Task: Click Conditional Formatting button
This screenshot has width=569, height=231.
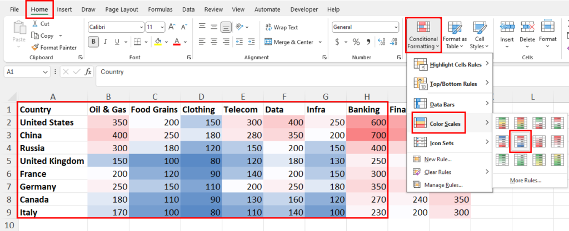Action: pos(423,35)
